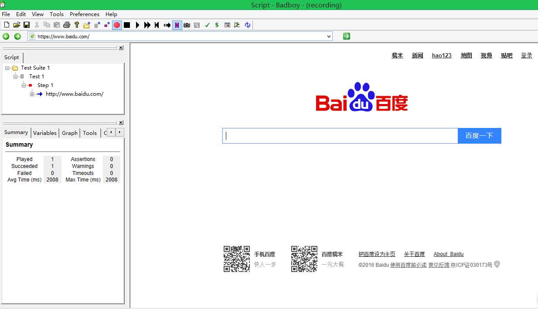Screen dimensions: 538x309
Task: Click the step hierarchy layout toolbar icon
Action: 237,25
